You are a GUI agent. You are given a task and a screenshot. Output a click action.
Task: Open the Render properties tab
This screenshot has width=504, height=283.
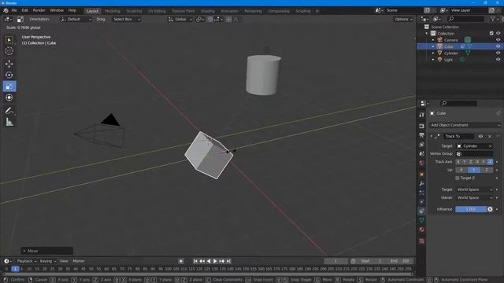[x=422, y=126]
